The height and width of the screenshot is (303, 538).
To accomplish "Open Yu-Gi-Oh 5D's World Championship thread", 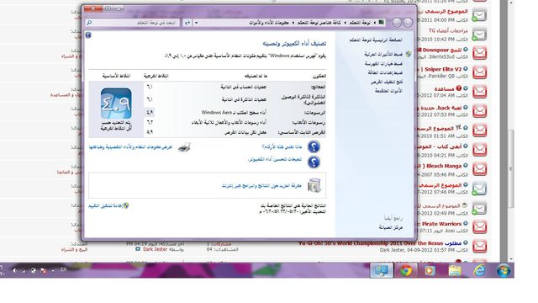I will coord(370,243).
